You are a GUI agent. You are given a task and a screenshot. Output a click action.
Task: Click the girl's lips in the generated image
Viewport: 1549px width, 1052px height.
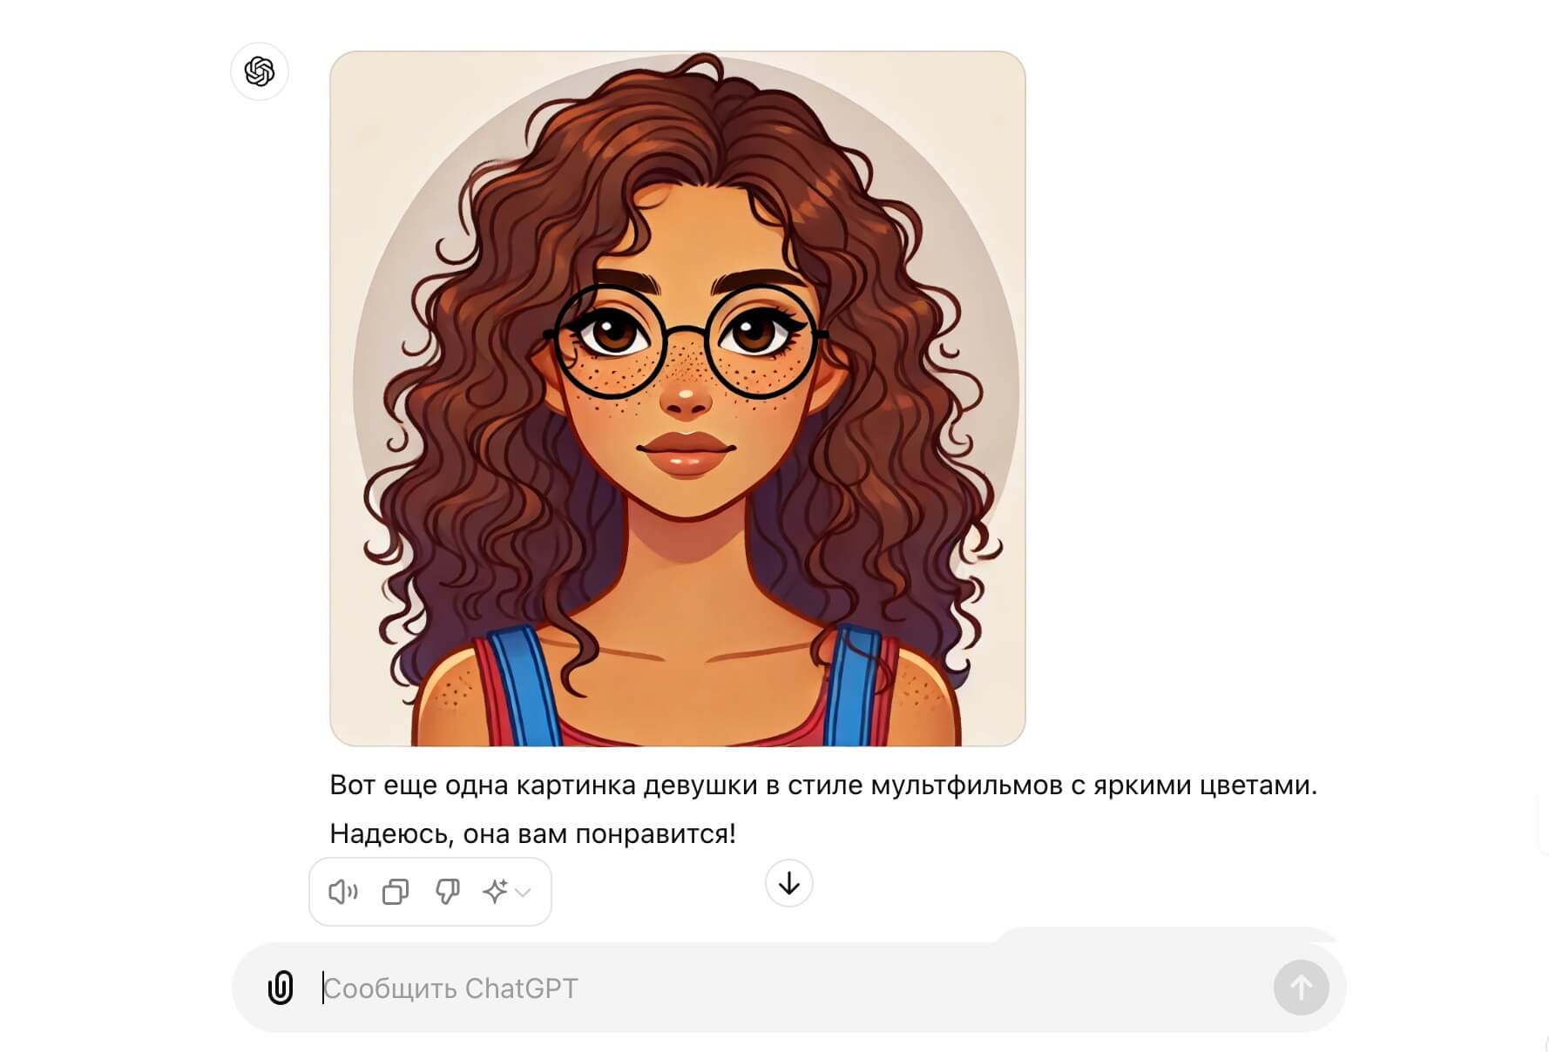point(686,454)
